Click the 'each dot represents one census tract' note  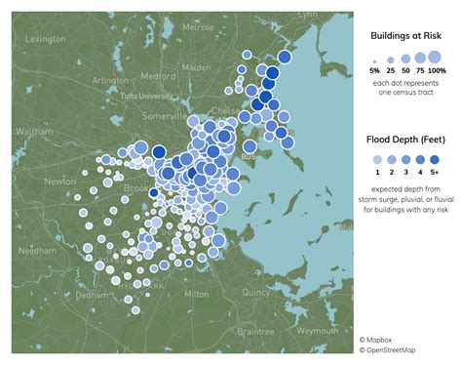point(405,88)
